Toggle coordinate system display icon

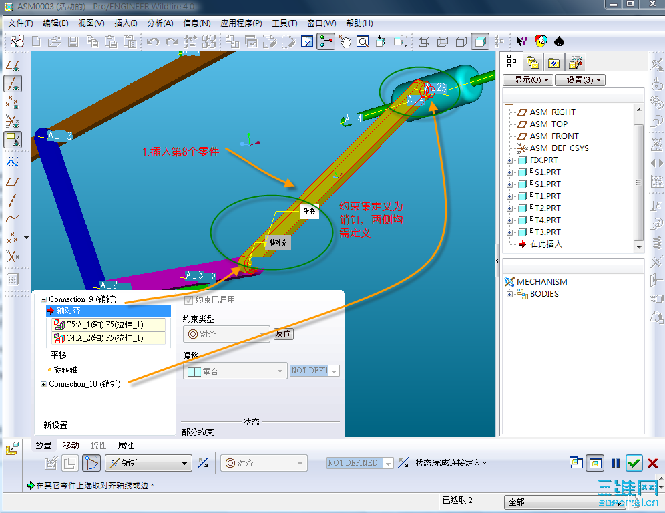(x=13, y=121)
